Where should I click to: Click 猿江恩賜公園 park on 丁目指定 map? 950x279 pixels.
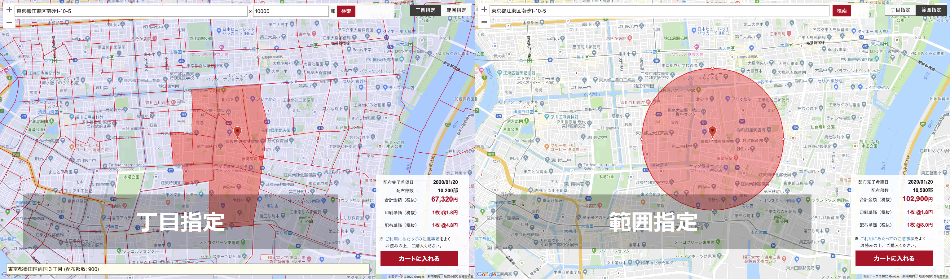(200, 38)
